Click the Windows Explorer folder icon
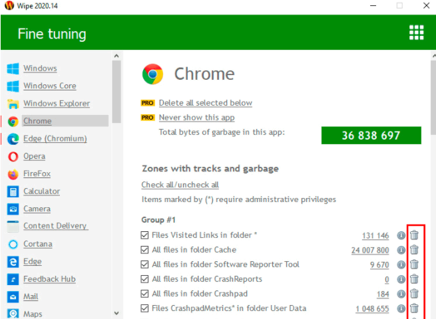The height and width of the screenshot is (319, 436). click(x=13, y=104)
